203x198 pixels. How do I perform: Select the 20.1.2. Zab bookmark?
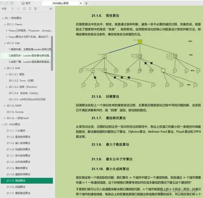pyautogui.click(x=13, y=43)
